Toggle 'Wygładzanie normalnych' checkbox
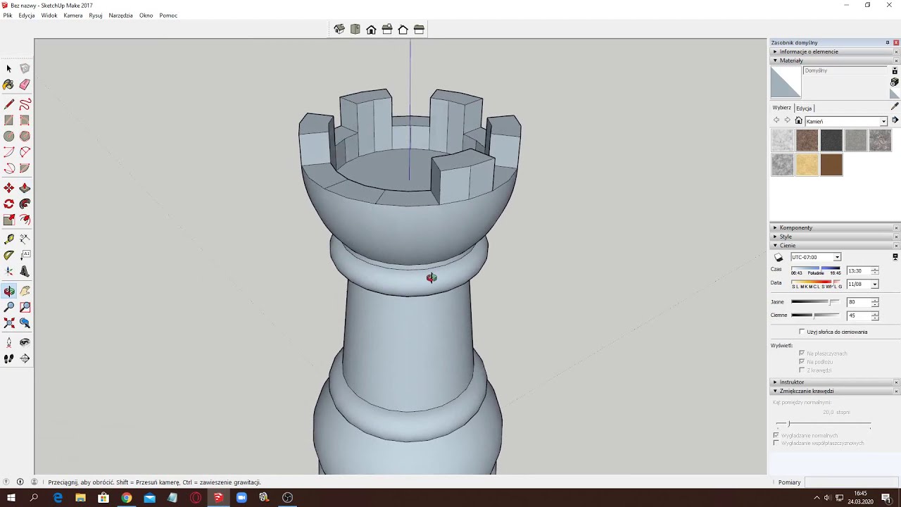The image size is (901, 507). 776,436
